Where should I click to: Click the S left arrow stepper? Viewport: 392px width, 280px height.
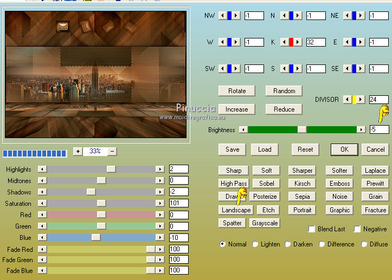[x=284, y=68]
